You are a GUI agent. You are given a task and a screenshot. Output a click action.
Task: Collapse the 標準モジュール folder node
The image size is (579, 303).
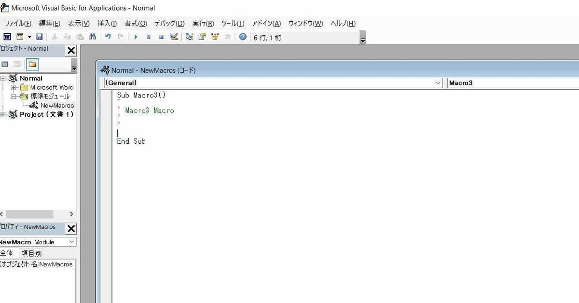tap(13, 96)
